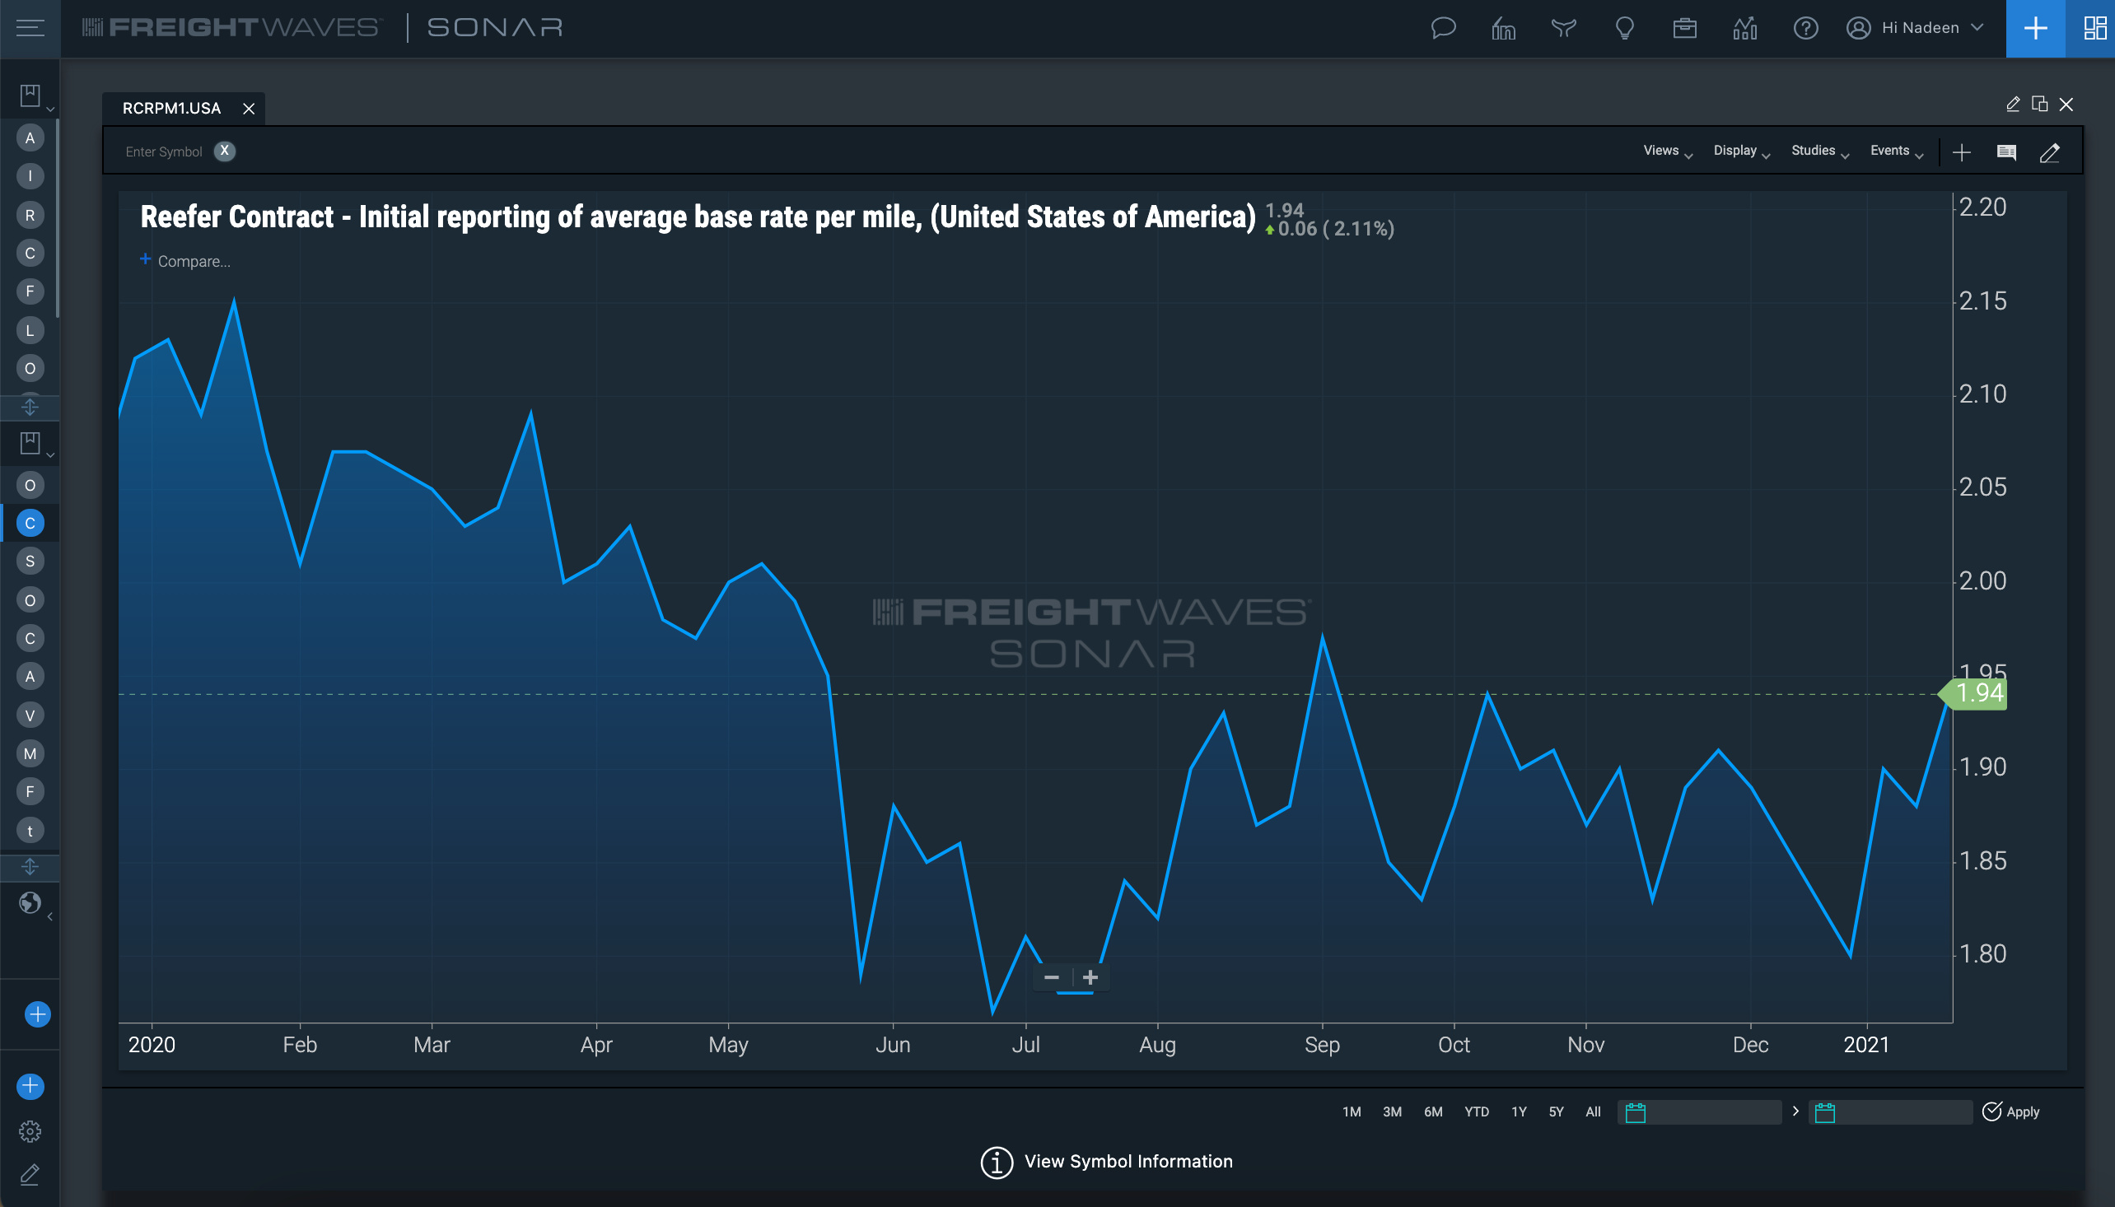The height and width of the screenshot is (1207, 2115).
Task: Select the 1M time range
Action: 1352,1111
